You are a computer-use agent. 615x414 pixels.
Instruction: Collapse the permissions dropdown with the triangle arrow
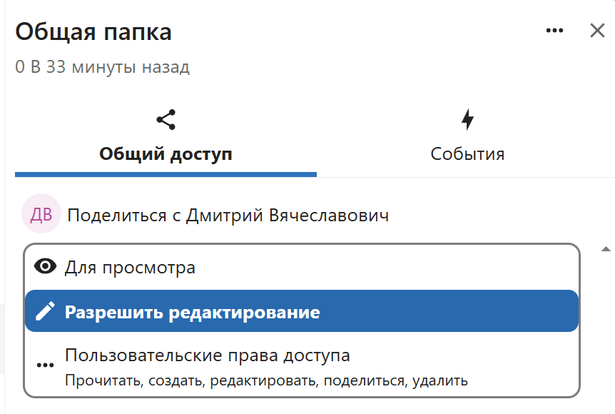coord(606,249)
